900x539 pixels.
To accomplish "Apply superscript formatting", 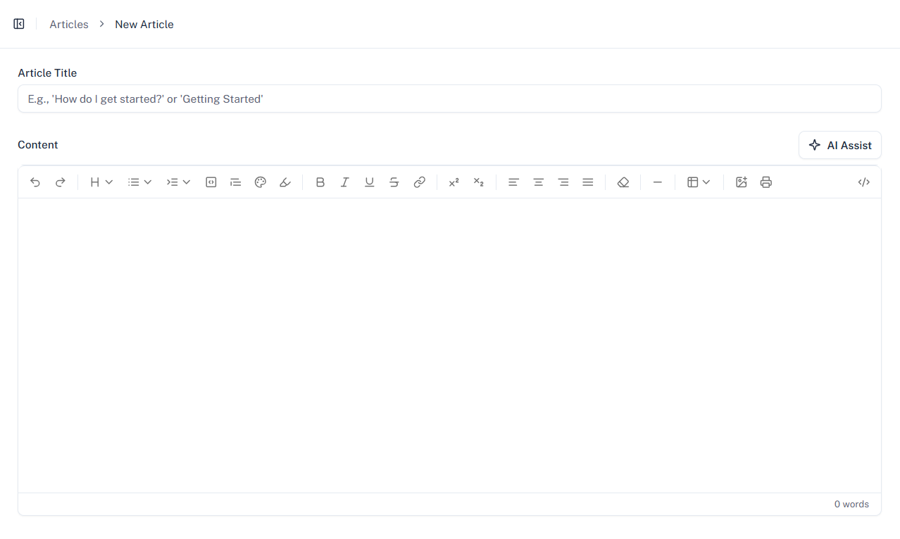I will 454,182.
